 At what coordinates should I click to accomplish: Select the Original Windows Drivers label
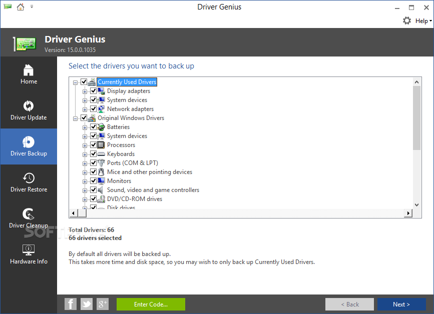pos(131,118)
